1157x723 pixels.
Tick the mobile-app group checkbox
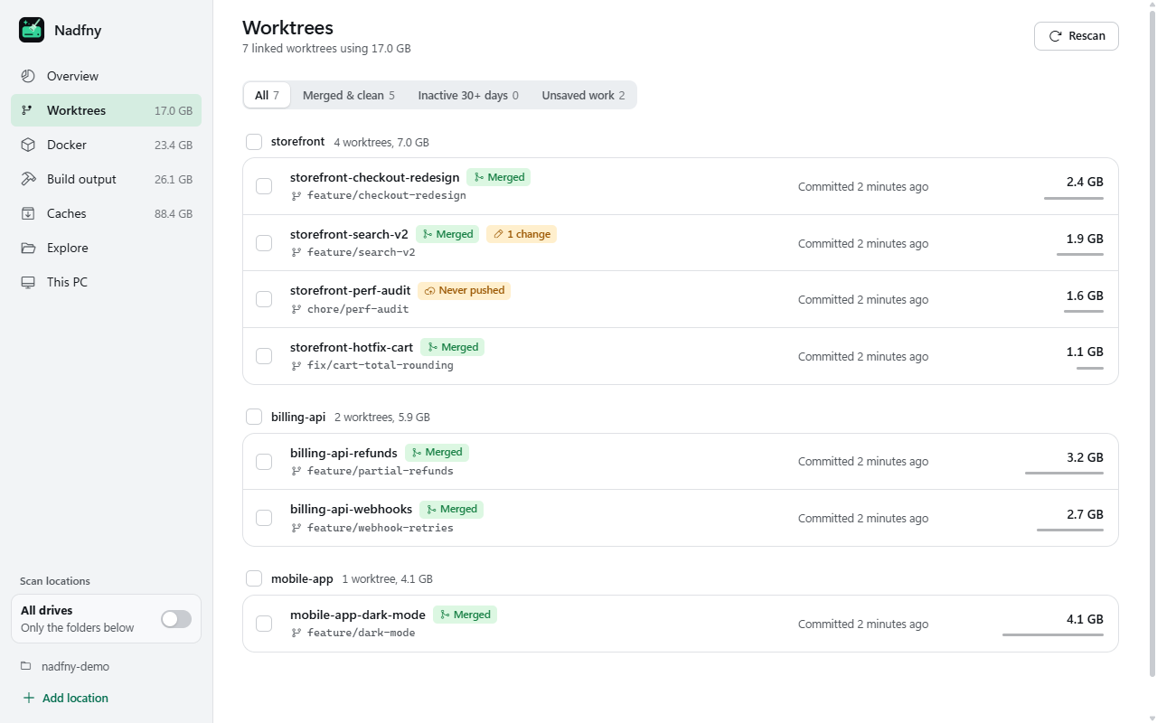(x=254, y=578)
